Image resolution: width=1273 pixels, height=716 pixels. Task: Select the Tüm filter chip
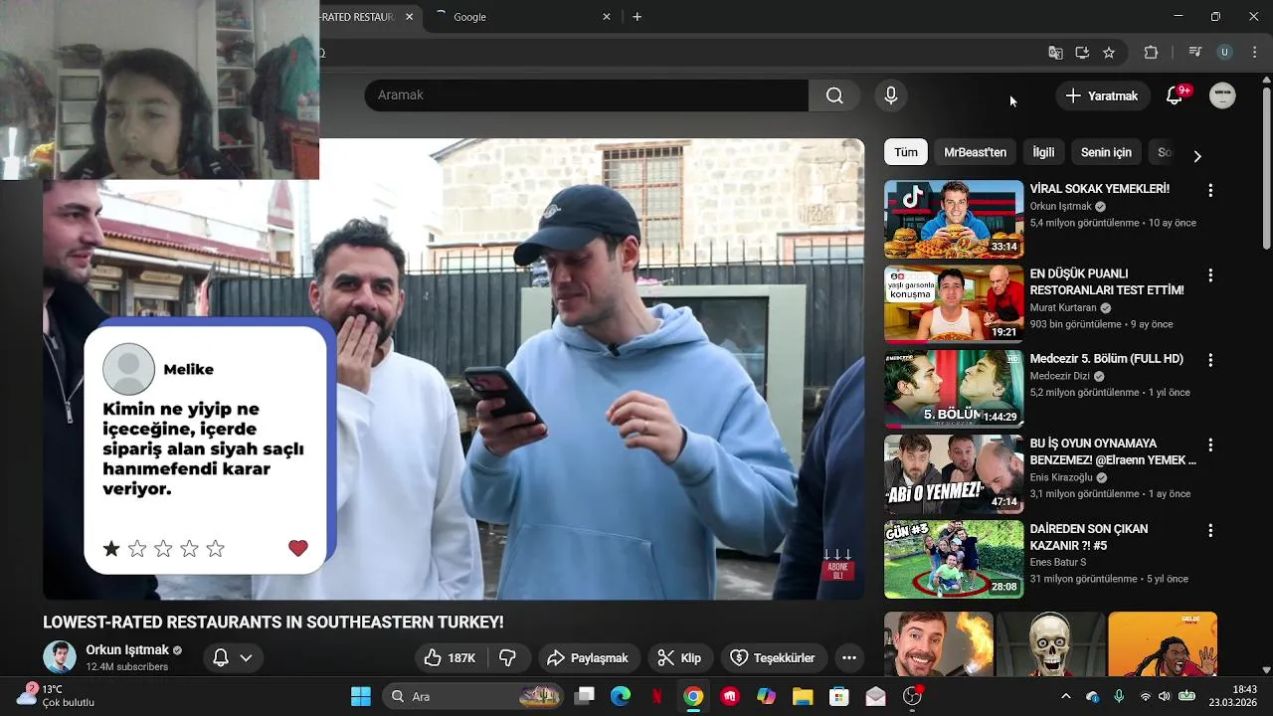(906, 152)
